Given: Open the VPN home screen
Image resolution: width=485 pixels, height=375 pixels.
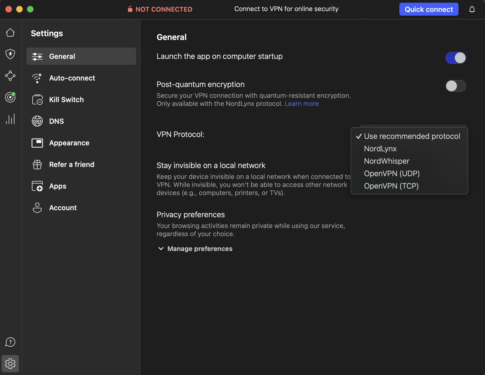Looking at the screenshot, I should (x=10, y=32).
